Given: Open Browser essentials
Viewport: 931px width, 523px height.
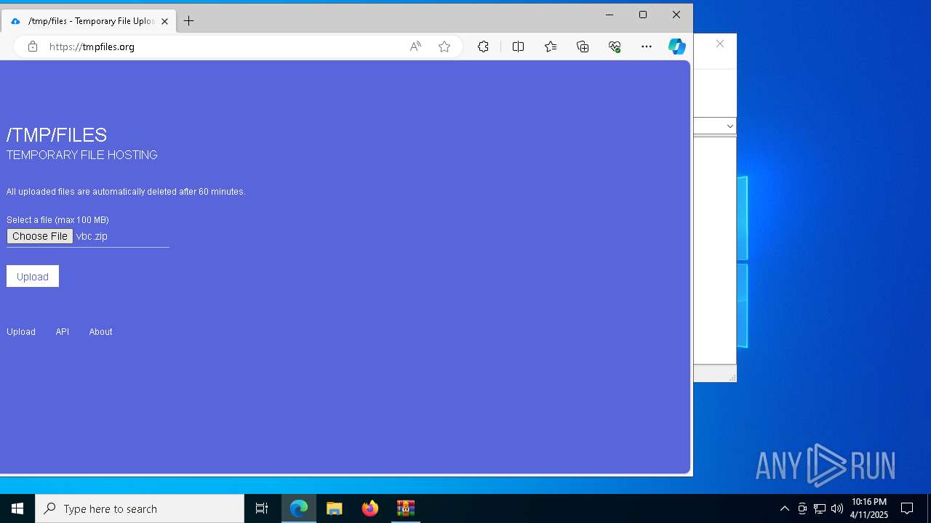Looking at the screenshot, I should pos(615,46).
